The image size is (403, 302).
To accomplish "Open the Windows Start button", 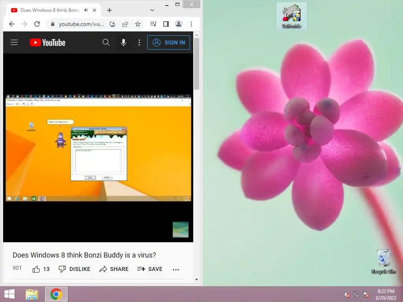I will pyautogui.click(x=9, y=294).
